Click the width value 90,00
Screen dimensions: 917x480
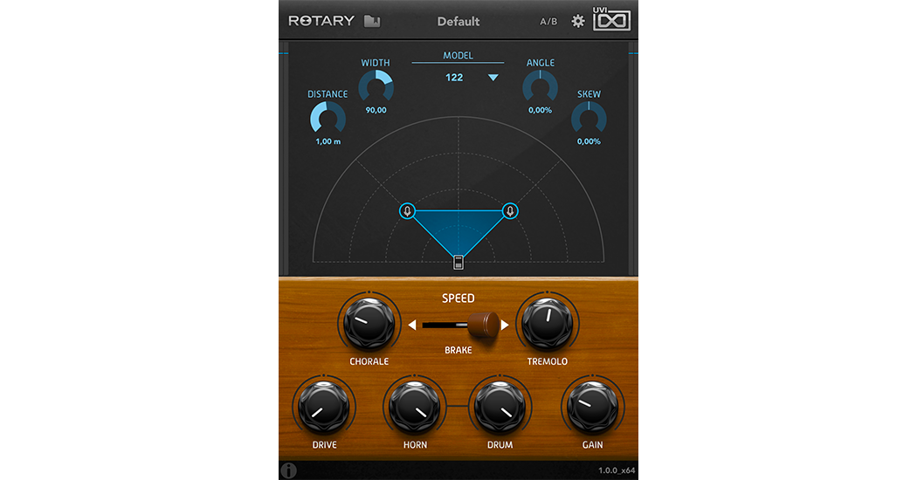376,110
